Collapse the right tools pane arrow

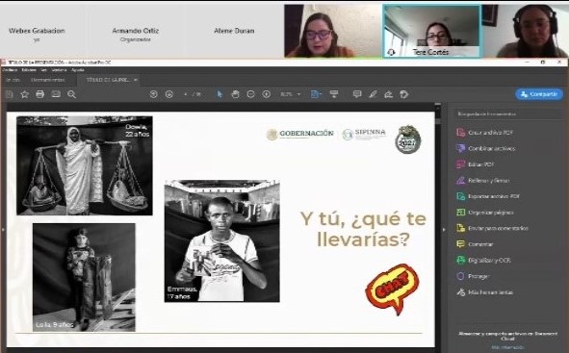(444, 230)
